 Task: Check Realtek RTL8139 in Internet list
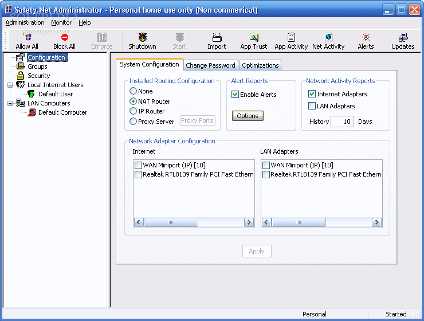click(x=138, y=174)
